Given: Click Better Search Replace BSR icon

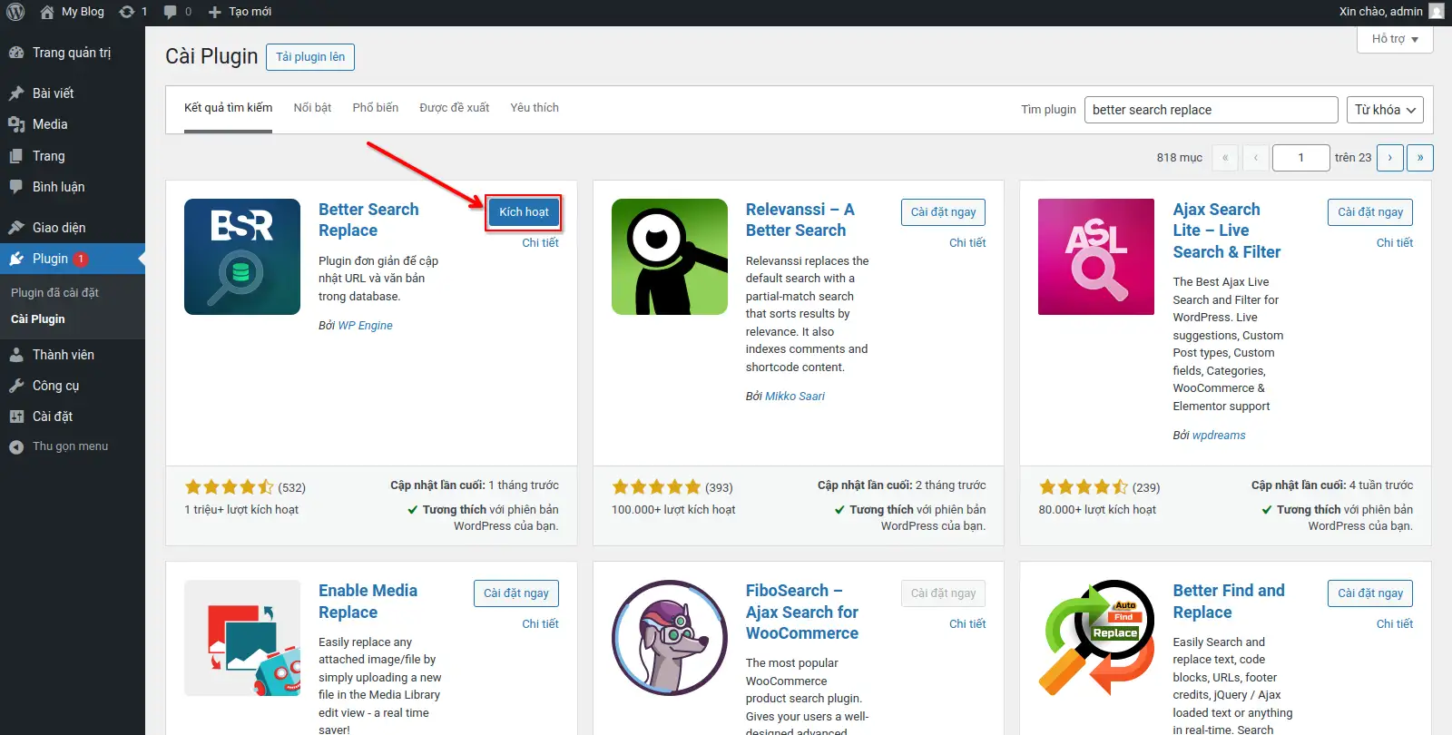Looking at the screenshot, I should point(242,257).
